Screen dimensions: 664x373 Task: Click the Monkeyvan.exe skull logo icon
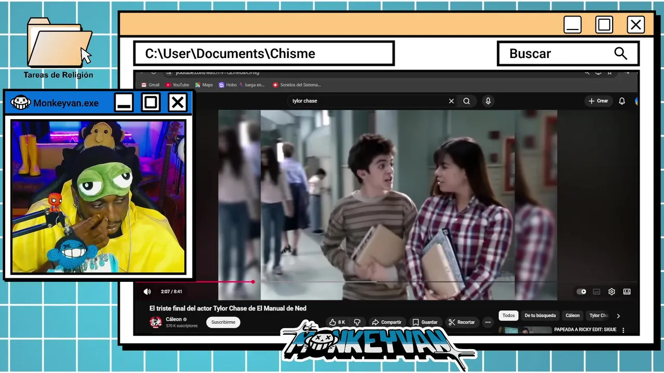(21, 102)
